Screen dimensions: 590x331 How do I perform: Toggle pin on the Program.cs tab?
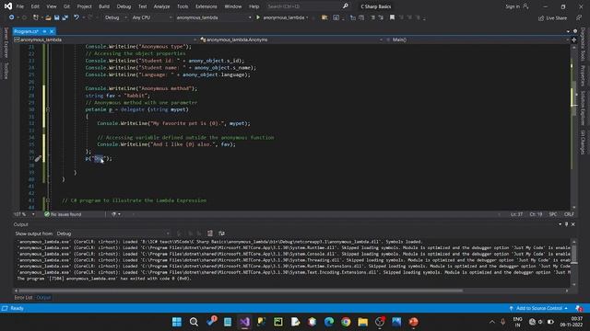click(x=44, y=31)
